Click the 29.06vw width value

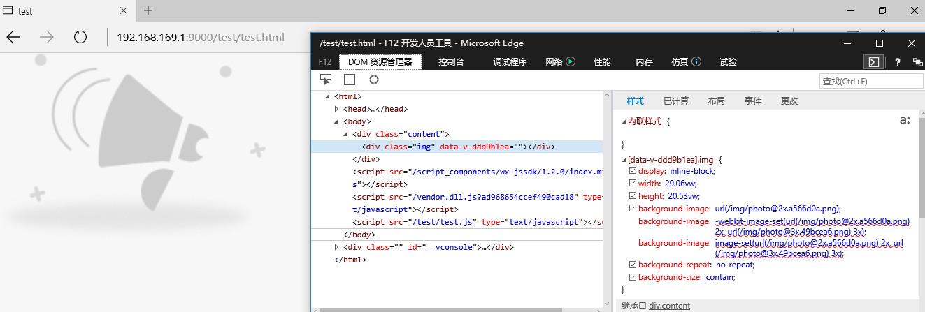click(x=680, y=184)
